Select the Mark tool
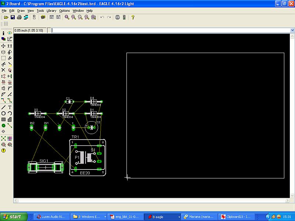Image resolution: width=295 pixels, height=221 pixels. click(x=10, y=39)
